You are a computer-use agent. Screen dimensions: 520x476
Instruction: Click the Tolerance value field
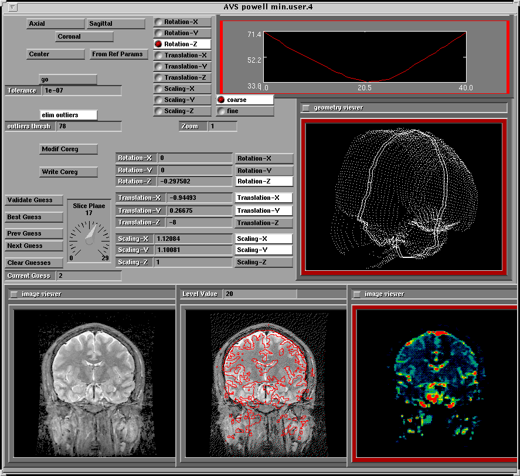pos(81,91)
